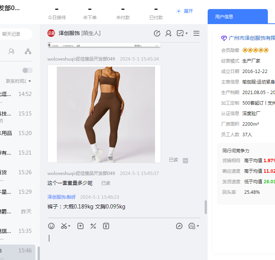
Task: Click the plus-minus calculator icon
Action: pyautogui.click(x=93, y=226)
